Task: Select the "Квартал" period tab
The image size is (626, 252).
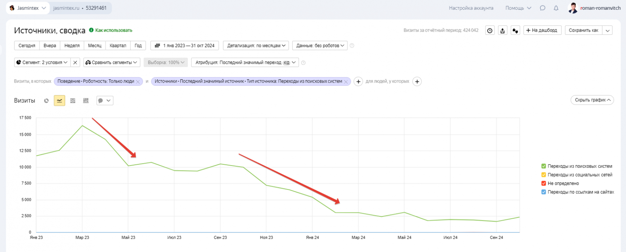Action: coord(118,46)
